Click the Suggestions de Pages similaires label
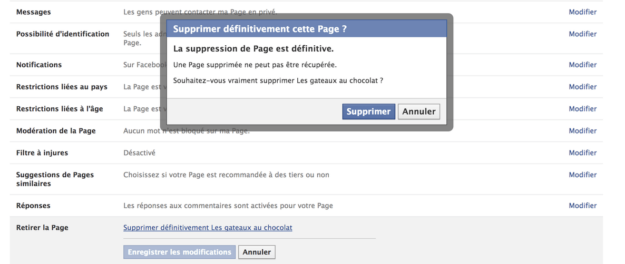Image resolution: width=625 pixels, height=264 pixels. (x=55, y=179)
